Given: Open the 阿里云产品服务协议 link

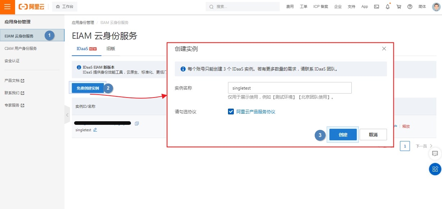Looking at the screenshot, I should [x=256, y=112].
